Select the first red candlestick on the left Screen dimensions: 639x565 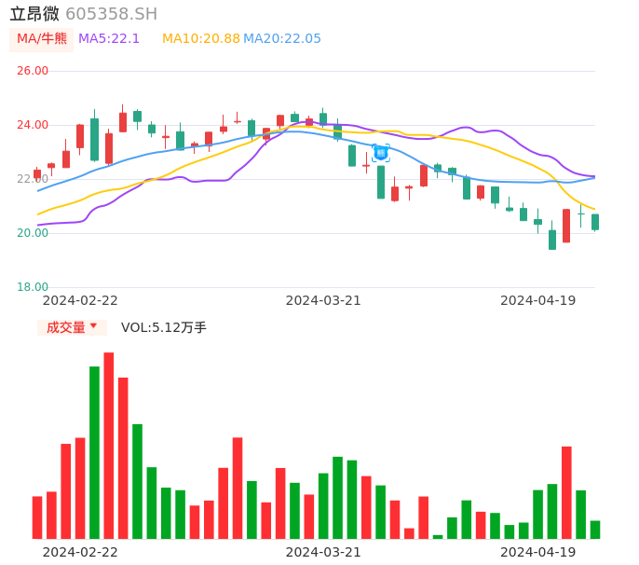pos(37,174)
